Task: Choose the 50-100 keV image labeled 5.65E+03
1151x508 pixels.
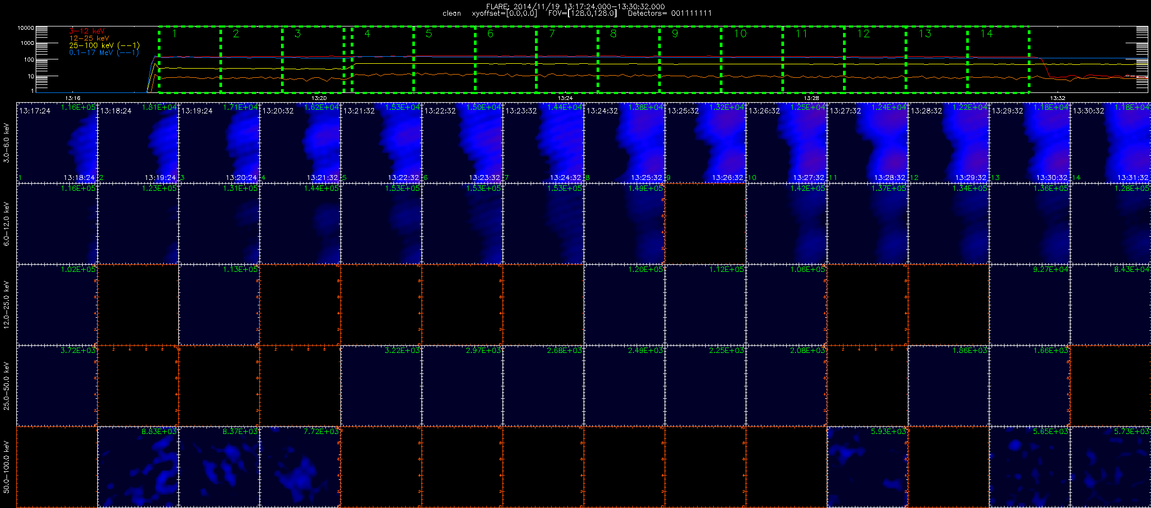Action: click(1030, 467)
